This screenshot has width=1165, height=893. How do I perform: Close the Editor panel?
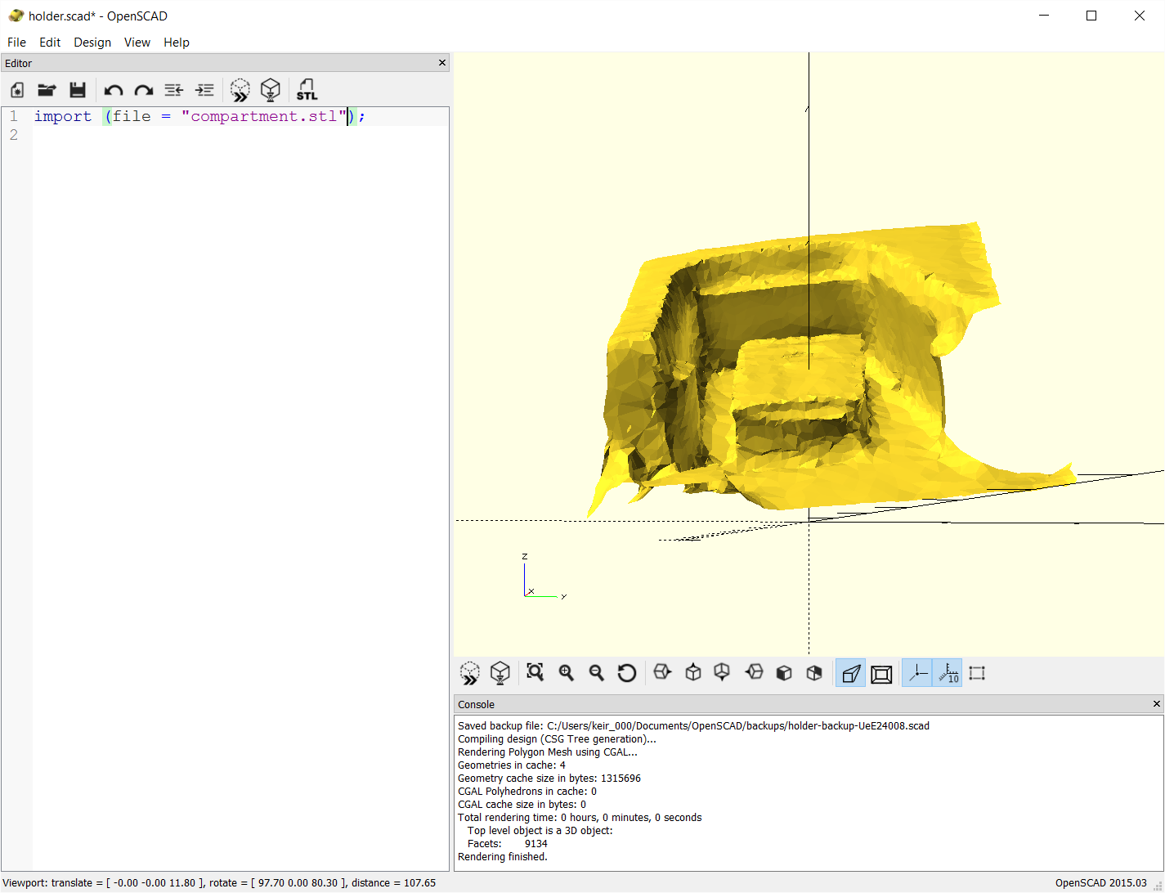pyautogui.click(x=442, y=63)
